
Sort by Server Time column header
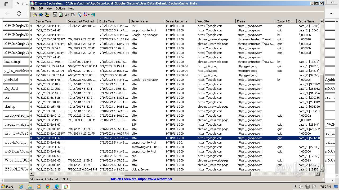[50, 21]
